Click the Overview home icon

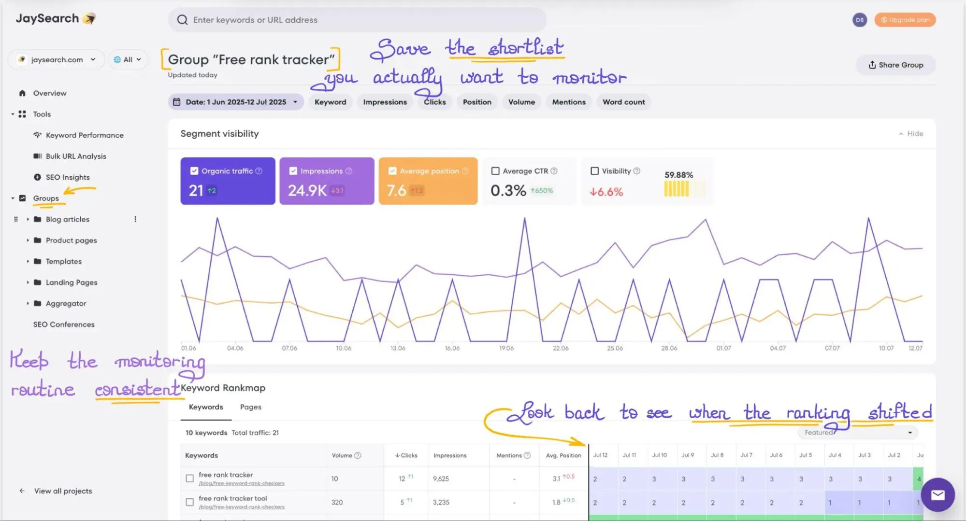tap(22, 93)
